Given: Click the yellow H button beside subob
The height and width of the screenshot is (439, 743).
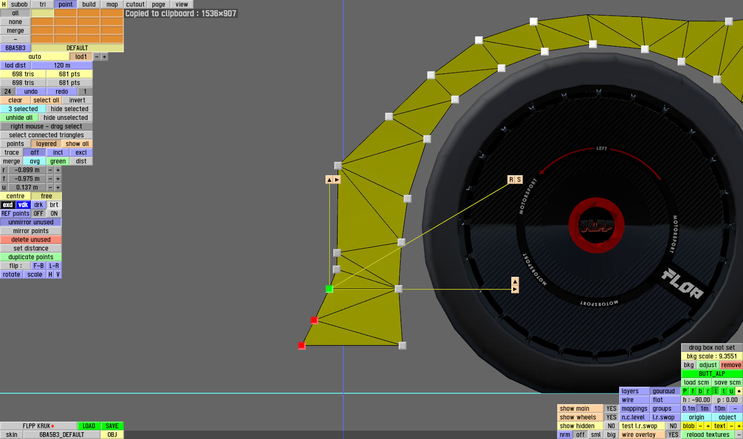Looking at the screenshot, I should (4, 4).
